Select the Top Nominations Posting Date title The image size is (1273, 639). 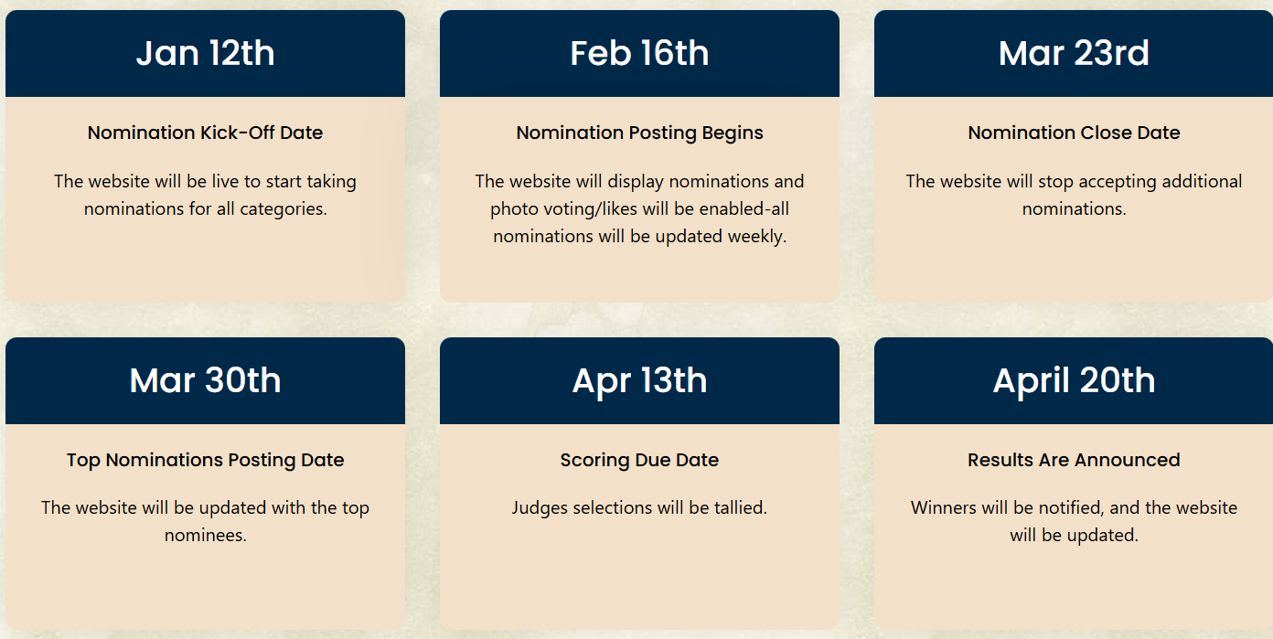tap(205, 460)
